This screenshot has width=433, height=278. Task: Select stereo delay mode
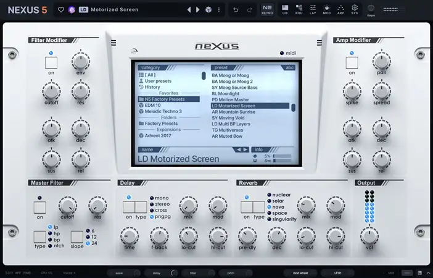click(x=160, y=204)
